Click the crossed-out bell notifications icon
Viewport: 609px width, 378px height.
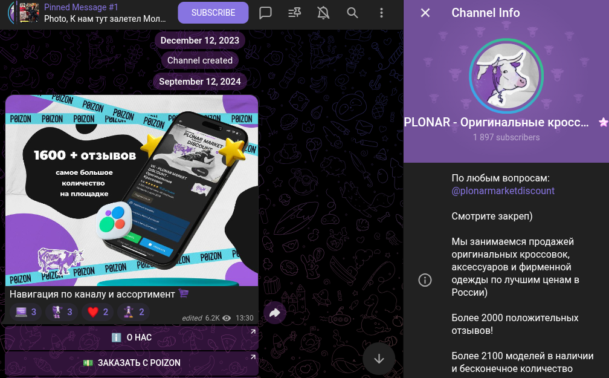point(323,13)
